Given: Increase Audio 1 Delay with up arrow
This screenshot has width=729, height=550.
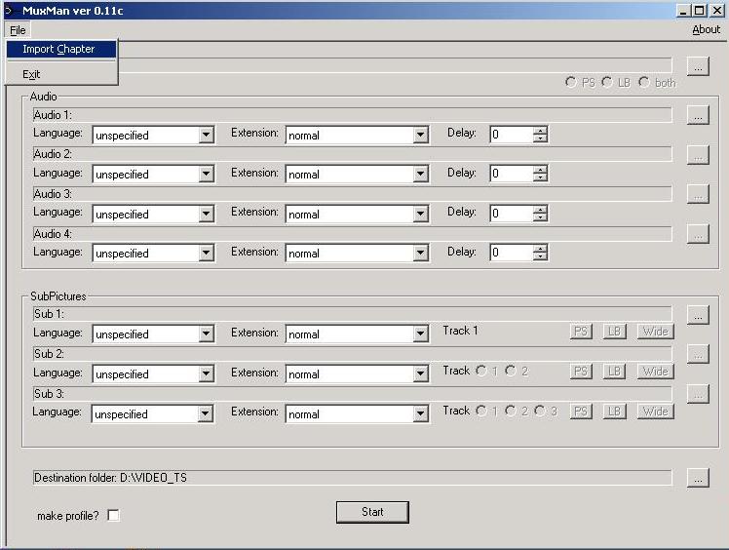Looking at the screenshot, I should pyautogui.click(x=540, y=131).
